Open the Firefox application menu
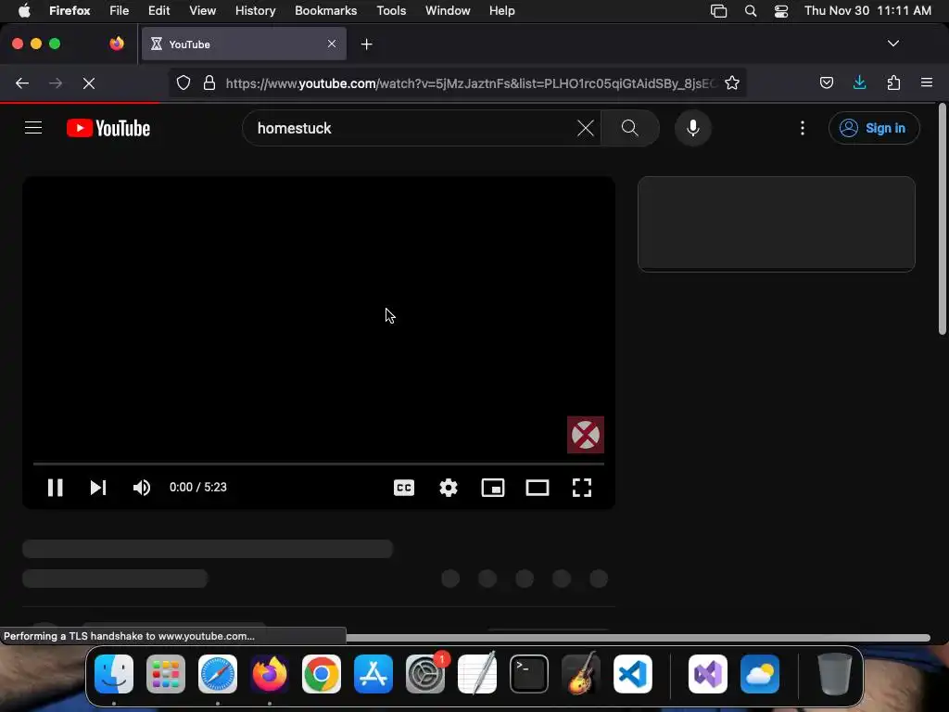The image size is (949, 712). coord(70,10)
